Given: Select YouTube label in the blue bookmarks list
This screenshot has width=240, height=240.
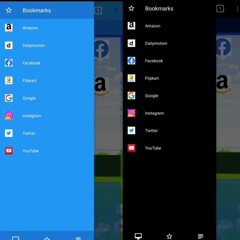Looking at the screenshot, I should point(30,151).
